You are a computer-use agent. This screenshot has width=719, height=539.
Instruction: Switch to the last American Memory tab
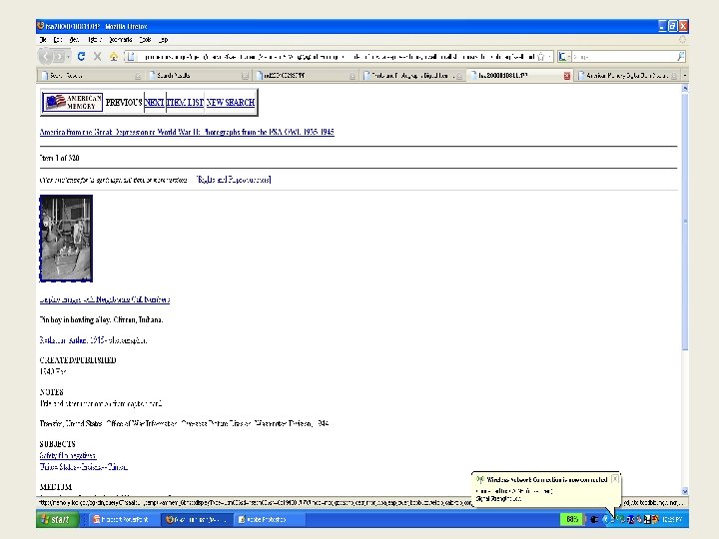[628, 75]
